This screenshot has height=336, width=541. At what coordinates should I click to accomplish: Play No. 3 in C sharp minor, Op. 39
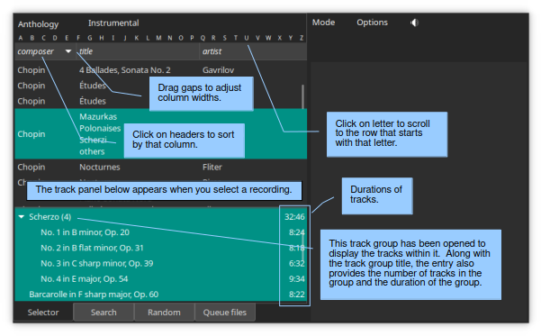(97, 263)
